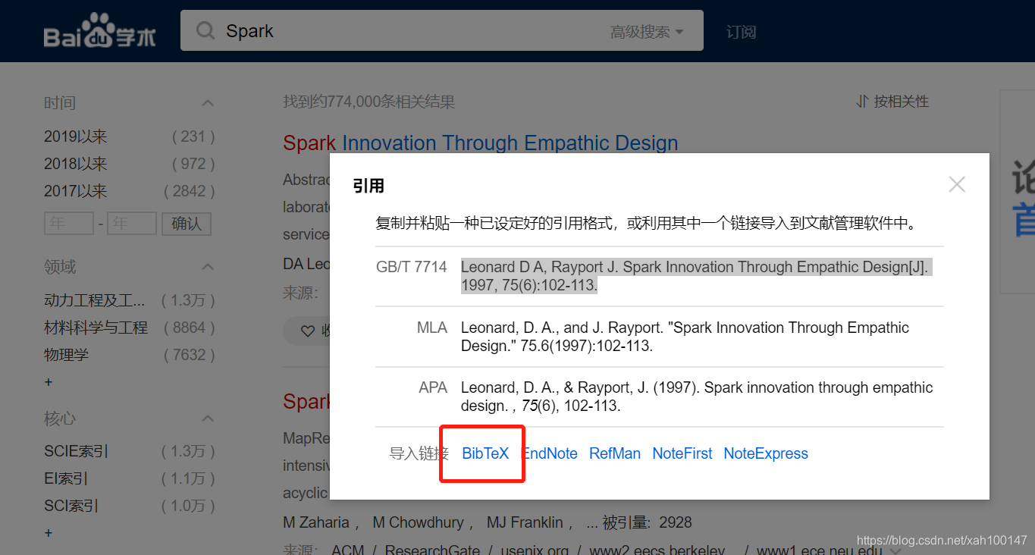The width and height of the screenshot is (1035, 555).
Task: Select the GB/T 7714 citation text
Action: click(x=695, y=276)
